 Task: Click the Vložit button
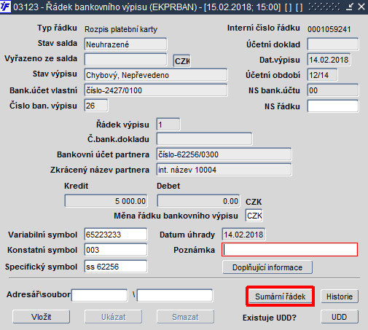pos(42,317)
